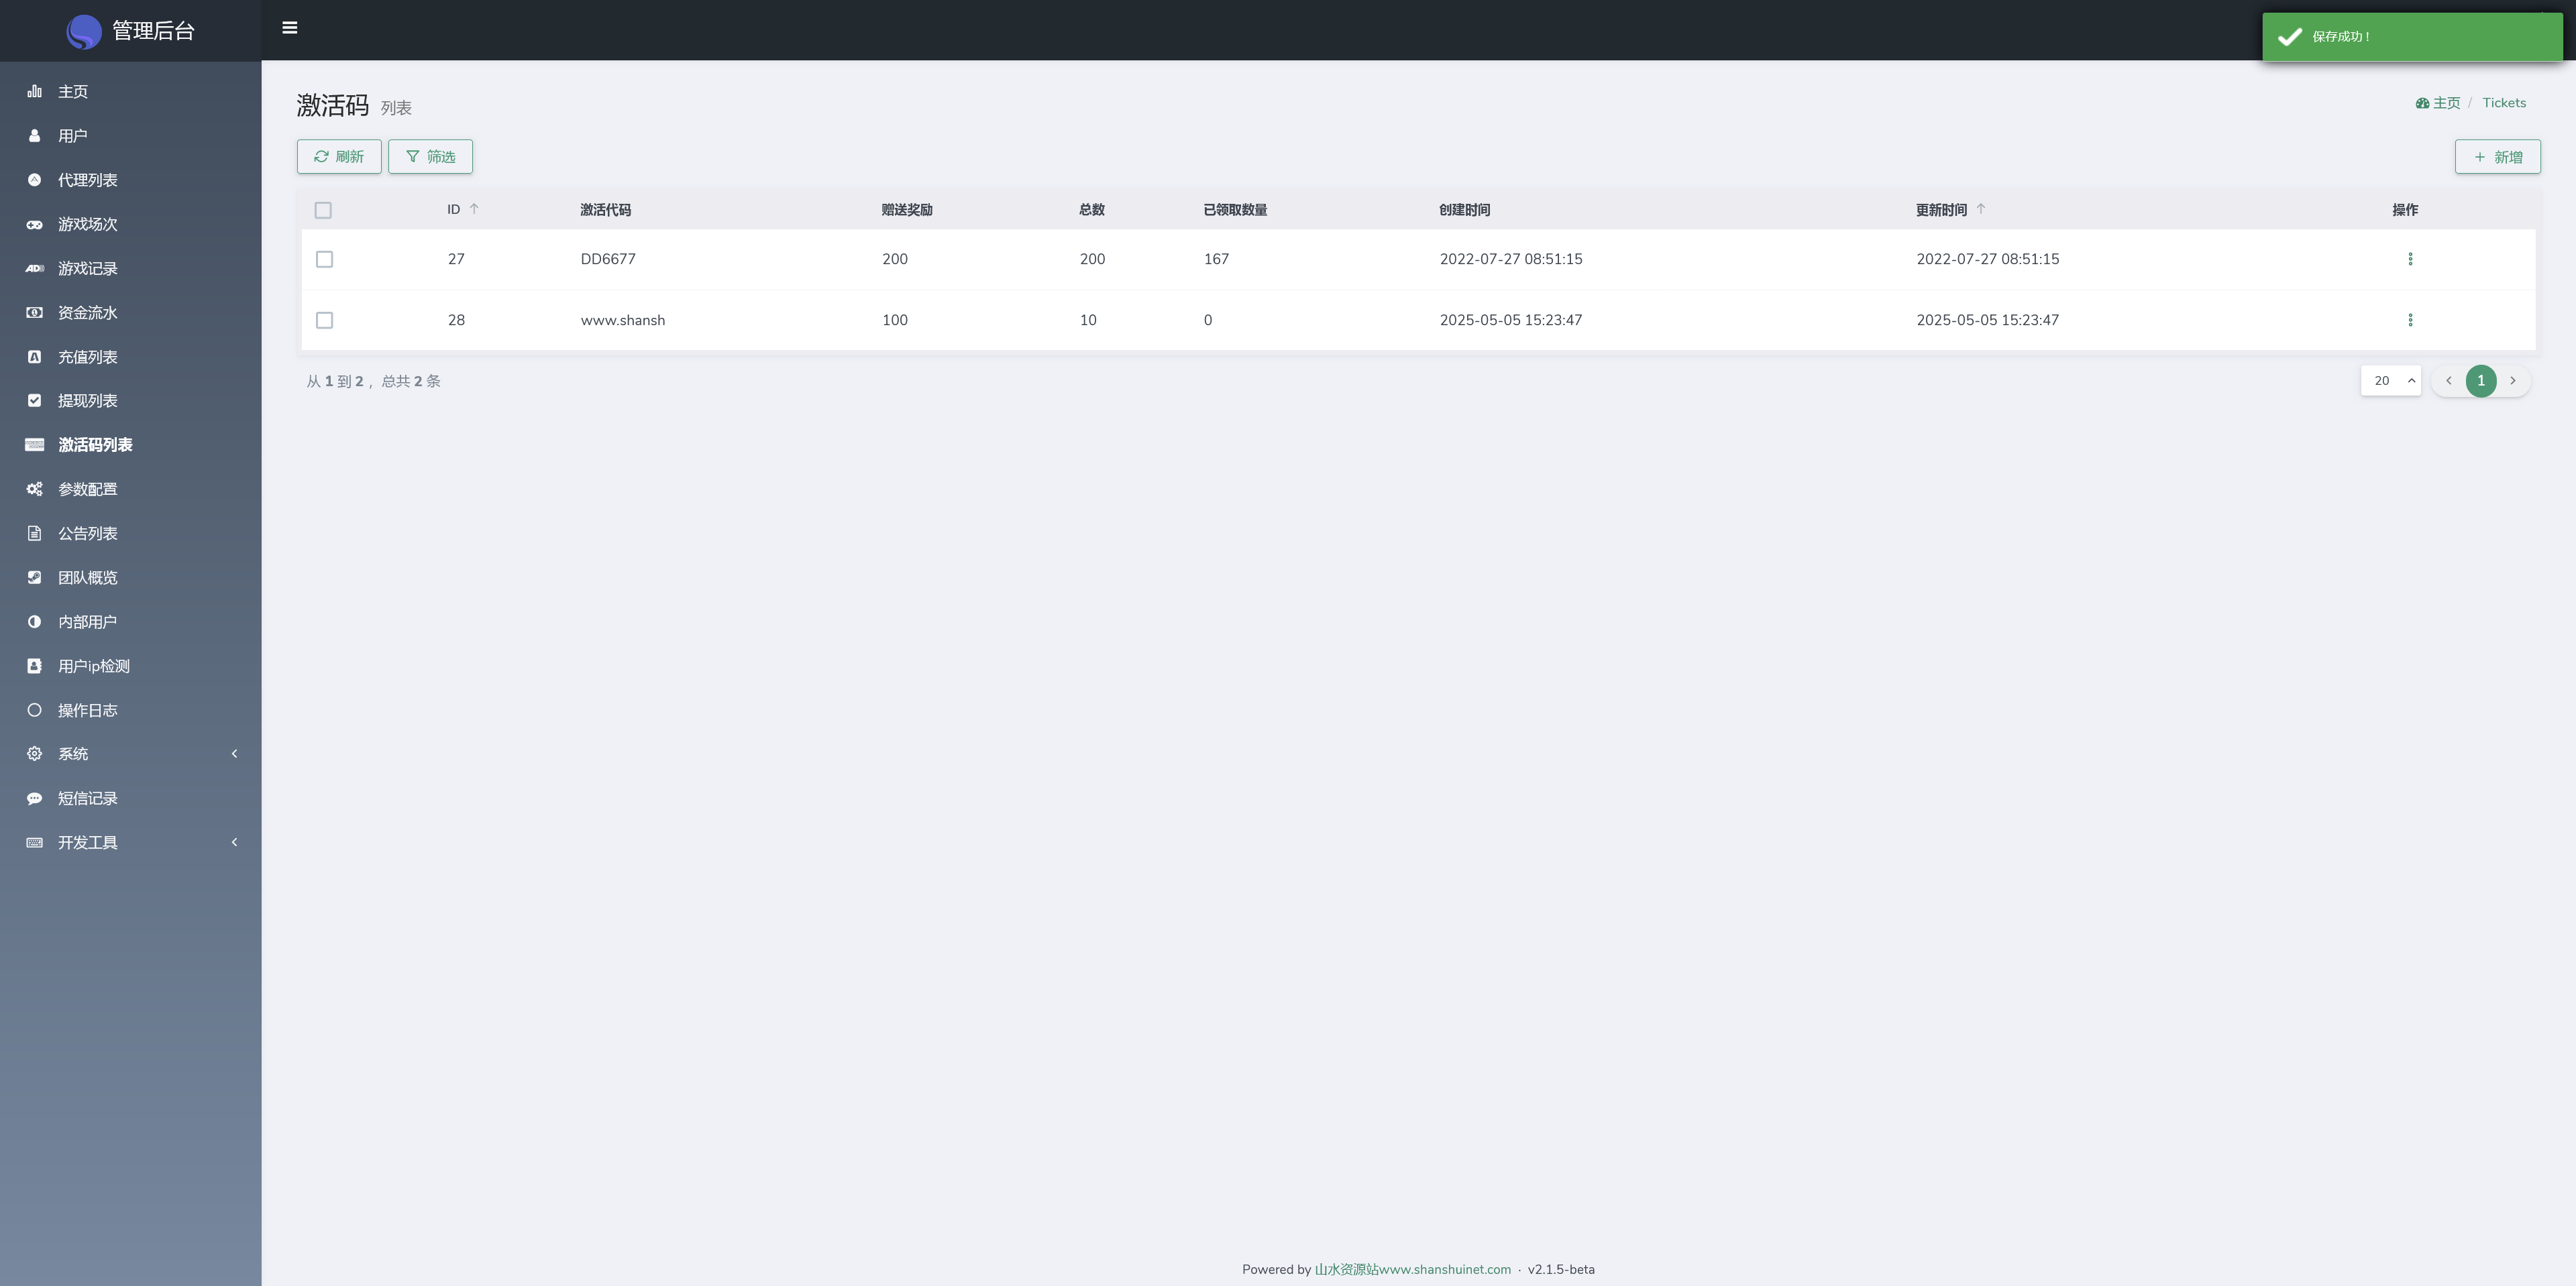Go to previous page arrow
The width and height of the screenshot is (2576, 1286).
(x=2449, y=381)
